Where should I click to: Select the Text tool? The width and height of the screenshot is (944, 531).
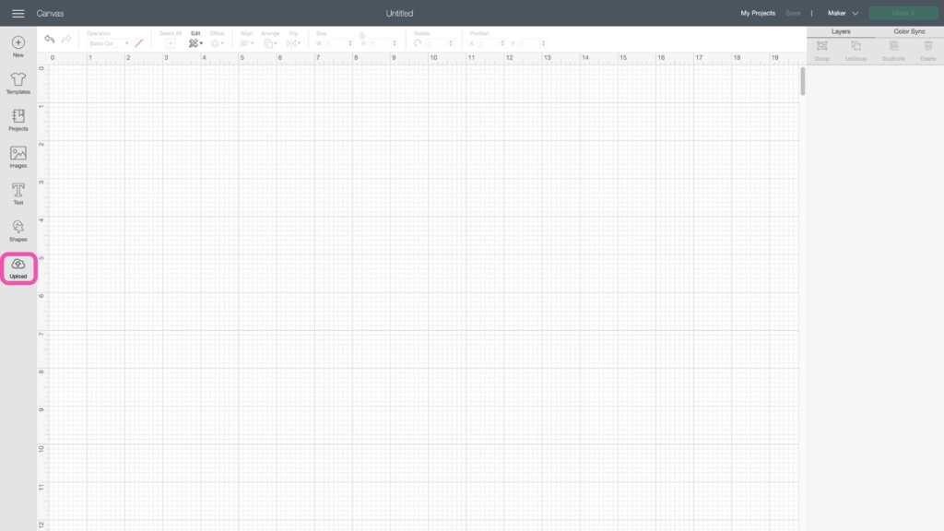coord(18,194)
